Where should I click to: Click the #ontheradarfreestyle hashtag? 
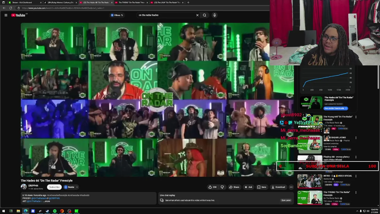[57, 195]
